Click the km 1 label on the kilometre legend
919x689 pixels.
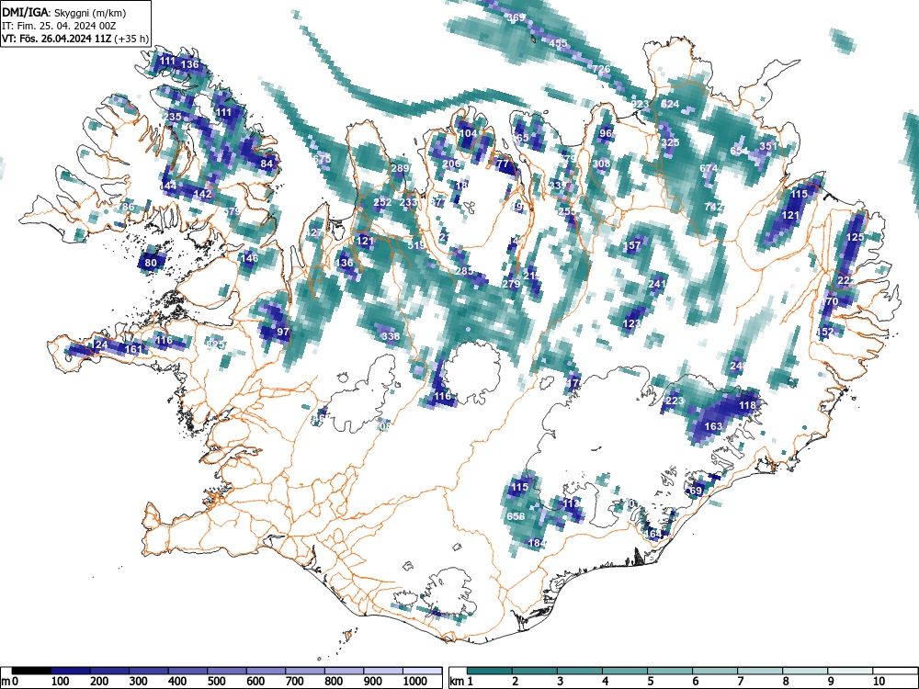[x=462, y=682]
